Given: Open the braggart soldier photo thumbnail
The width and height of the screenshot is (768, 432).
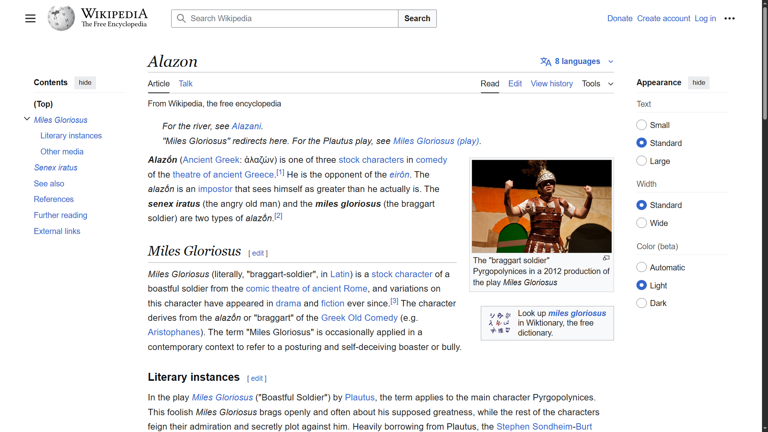Looking at the screenshot, I should click(x=541, y=206).
